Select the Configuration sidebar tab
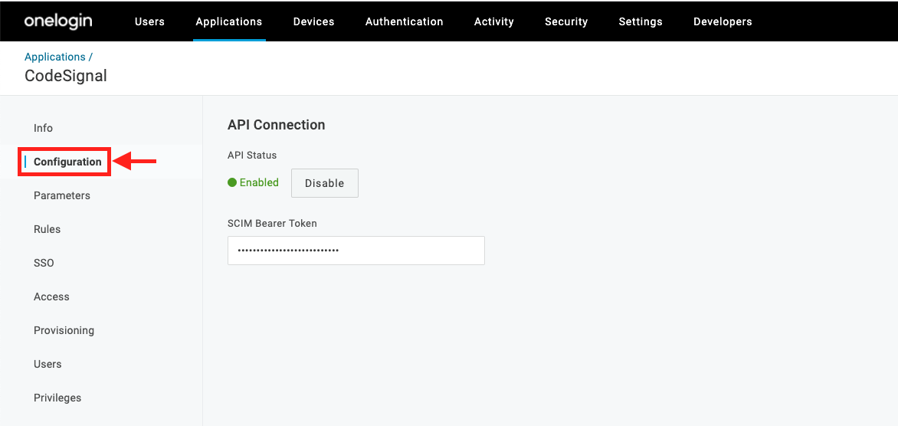This screenshot has width=898, height=426. [x=67, y=162]
